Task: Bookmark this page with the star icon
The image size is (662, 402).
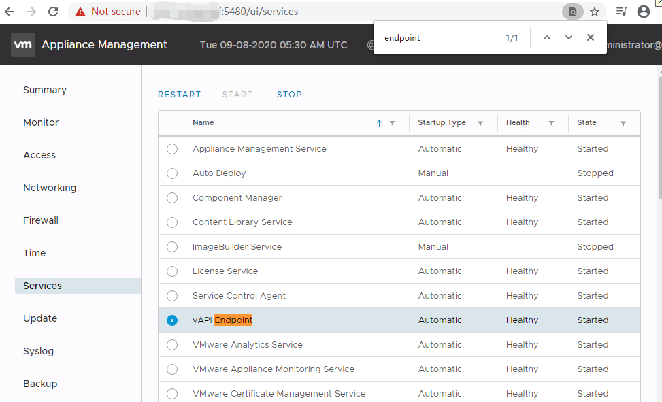Action: tap(595, 12)
